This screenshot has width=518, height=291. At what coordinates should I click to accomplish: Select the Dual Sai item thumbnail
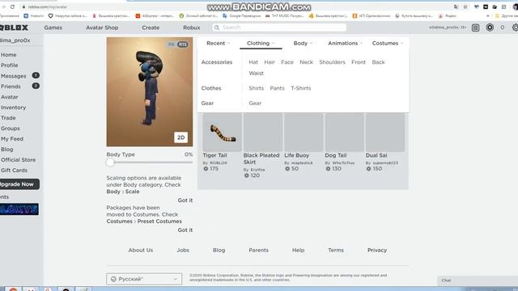coord(385,133)
